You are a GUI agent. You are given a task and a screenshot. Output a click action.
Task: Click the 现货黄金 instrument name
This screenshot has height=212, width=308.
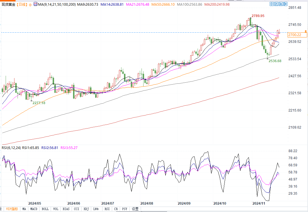click(x=8, y=5)
